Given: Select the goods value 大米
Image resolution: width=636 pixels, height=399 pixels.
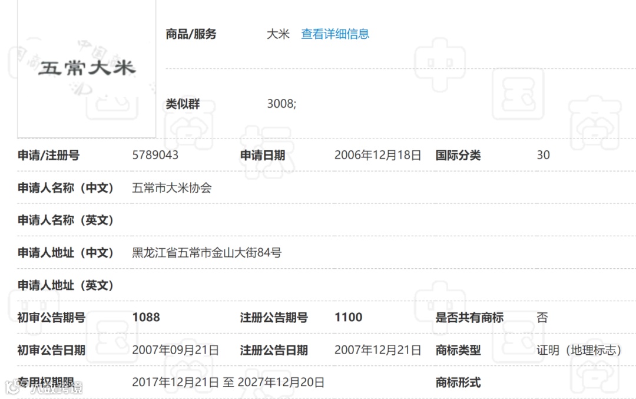Looking at the screenshot, I should (278, 34).
